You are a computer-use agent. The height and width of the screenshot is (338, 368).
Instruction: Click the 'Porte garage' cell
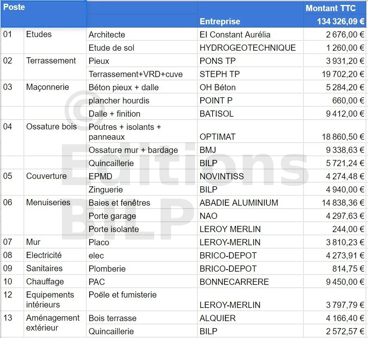click(x=112, y=216)
